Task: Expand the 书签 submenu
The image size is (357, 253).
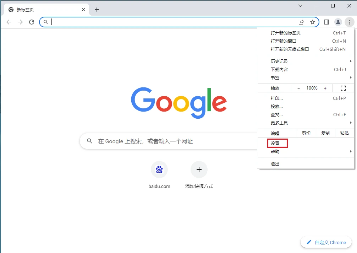Action: click(x=306, y=78)
